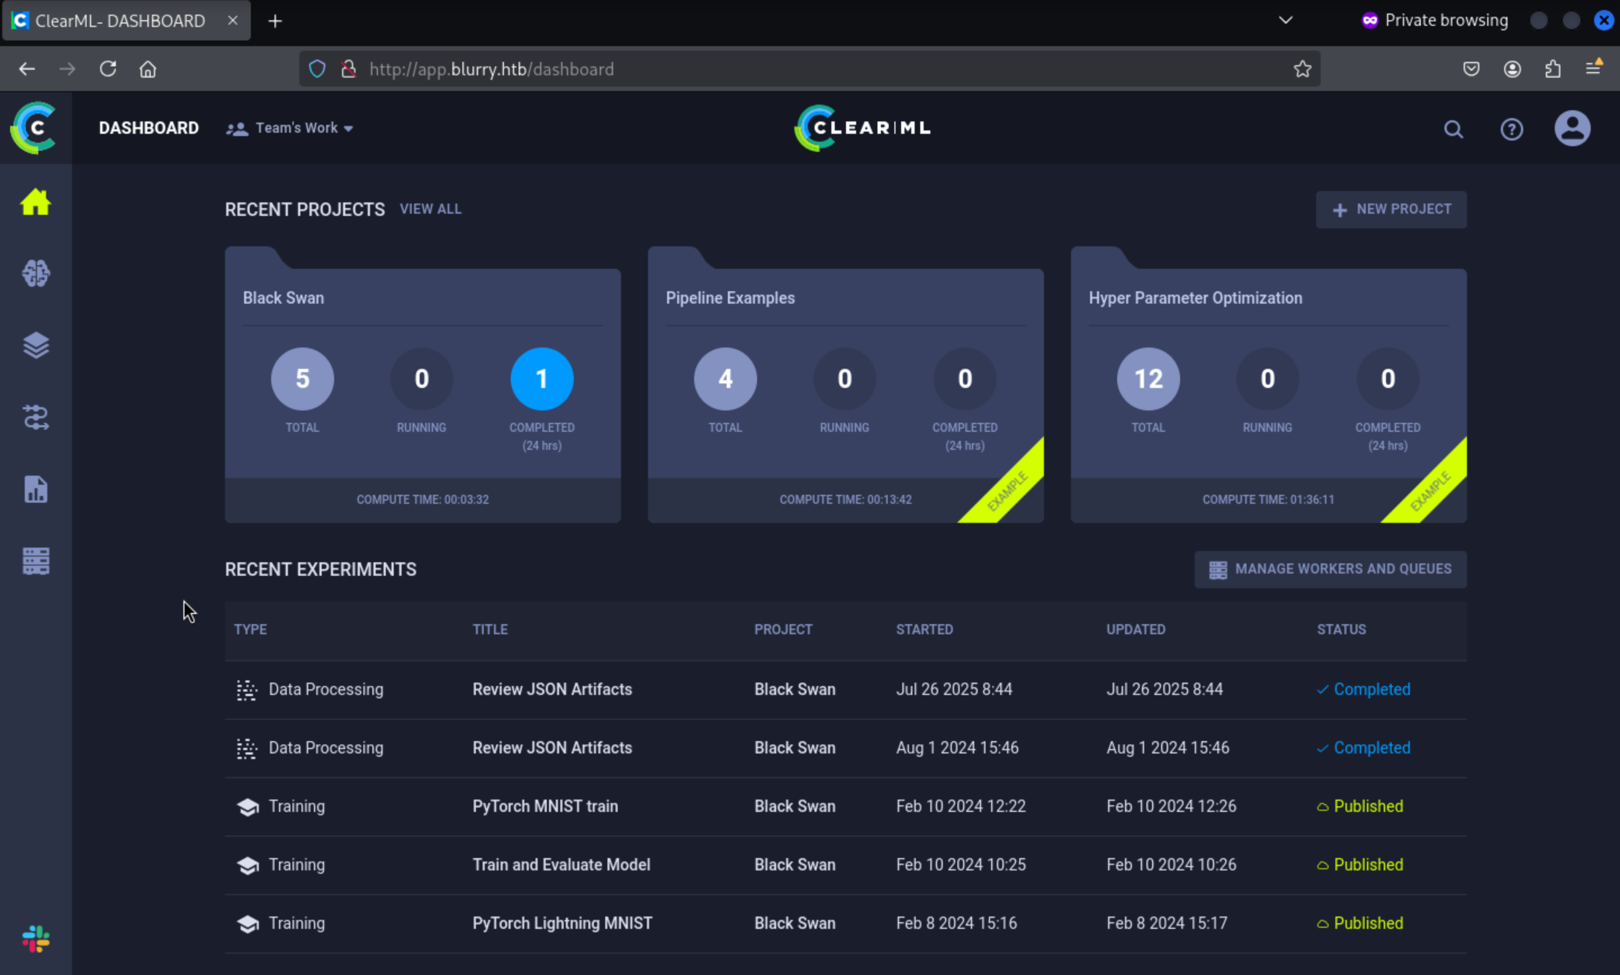Open the Firefox account icon
1620x975 pixels.
click(1512, 69)
